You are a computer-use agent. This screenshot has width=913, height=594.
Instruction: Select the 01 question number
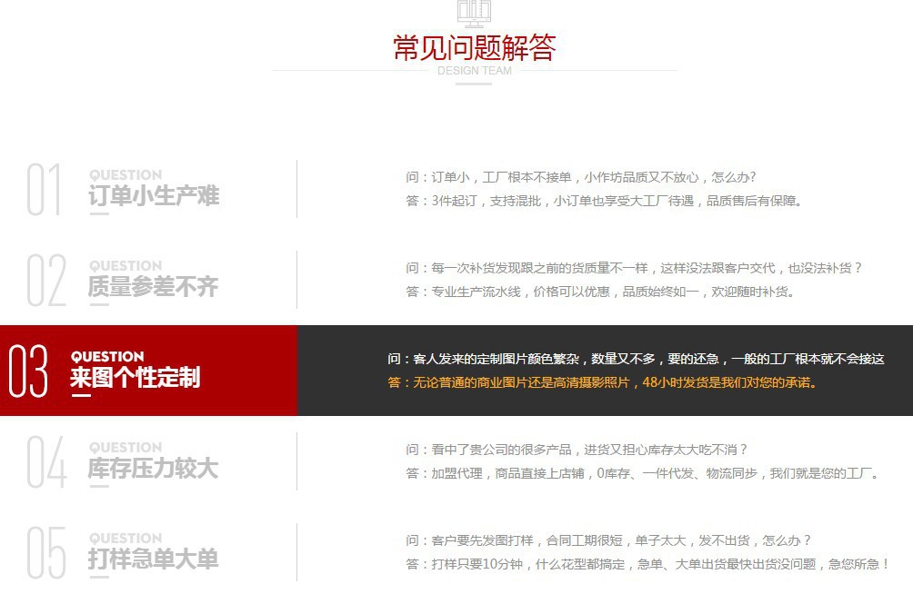point(45,189)
